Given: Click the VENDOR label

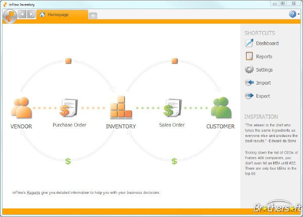Looking at the screenshot, I should (x=21, y=126).
